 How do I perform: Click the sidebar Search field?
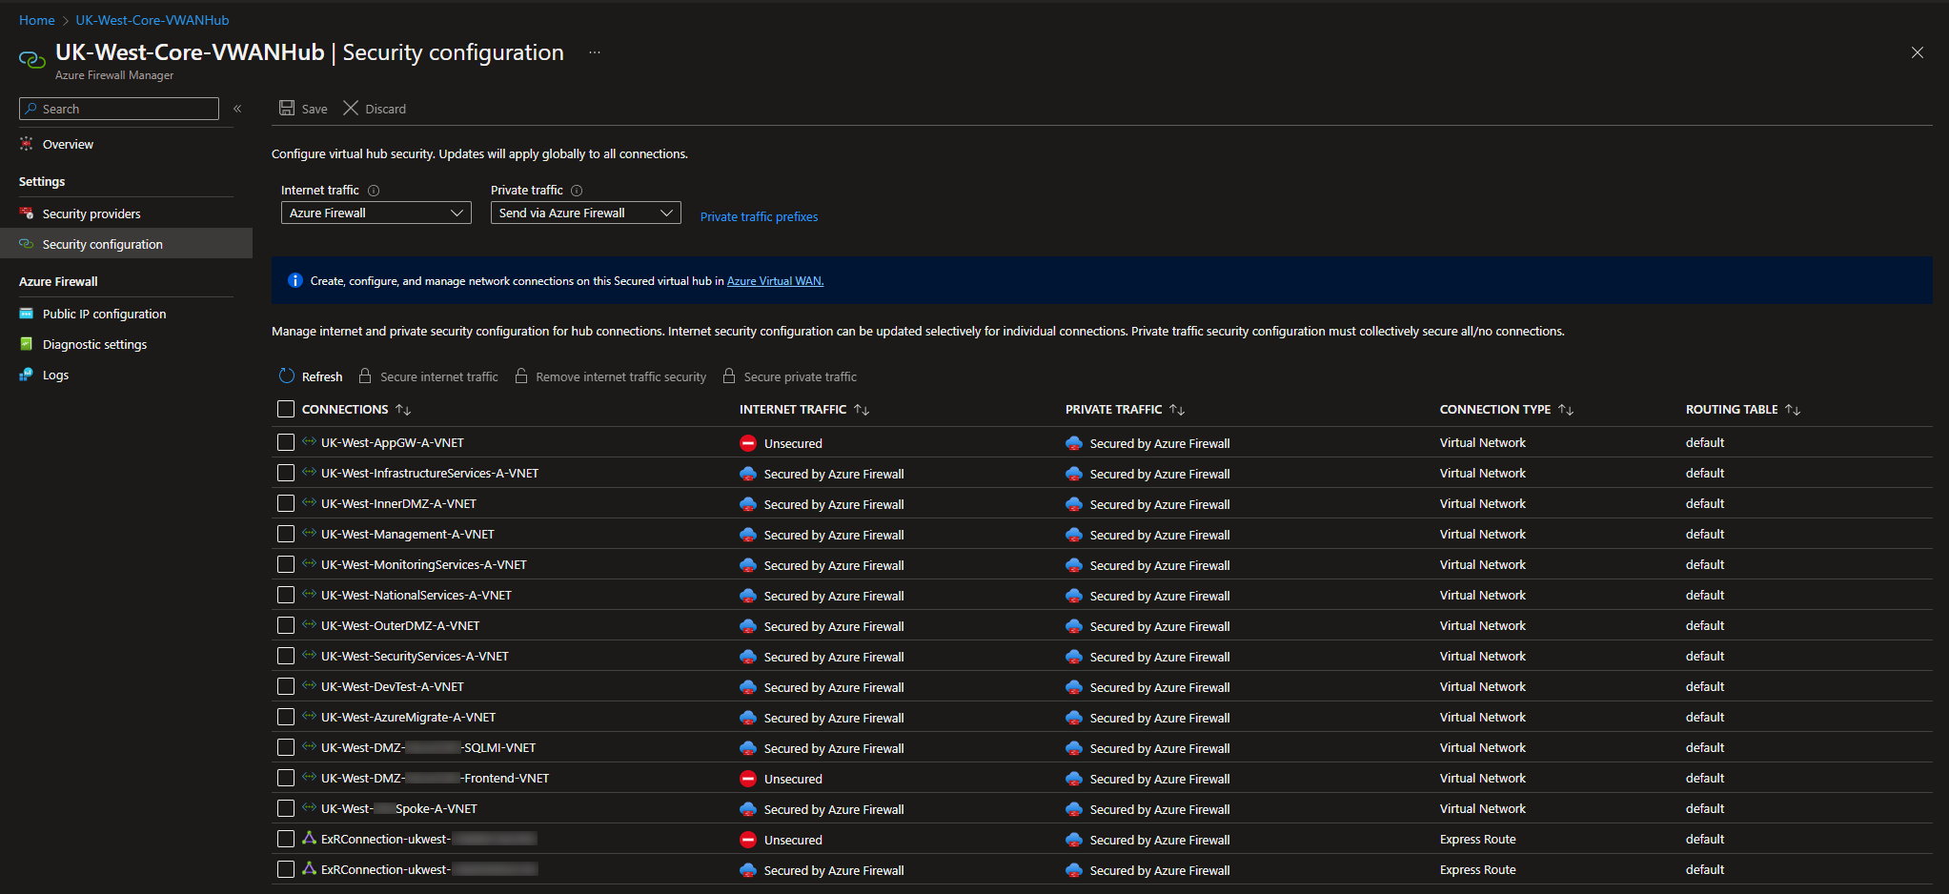pos(118,108)
